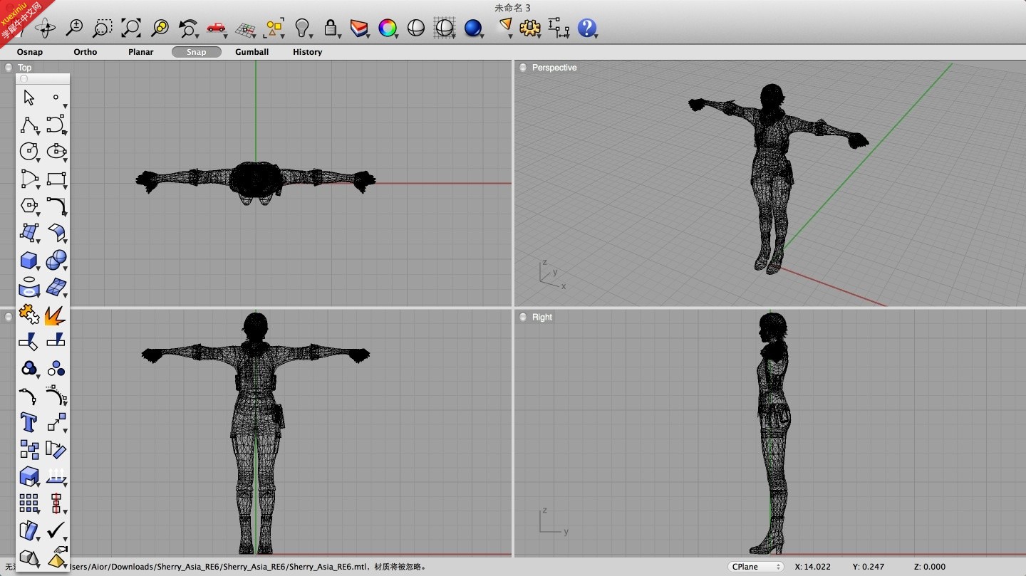
Task: Select the Copy objects tool
Action: tap(28, 449)
